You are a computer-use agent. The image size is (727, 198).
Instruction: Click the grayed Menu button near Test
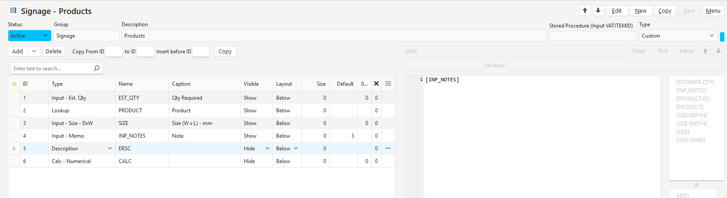687,51
